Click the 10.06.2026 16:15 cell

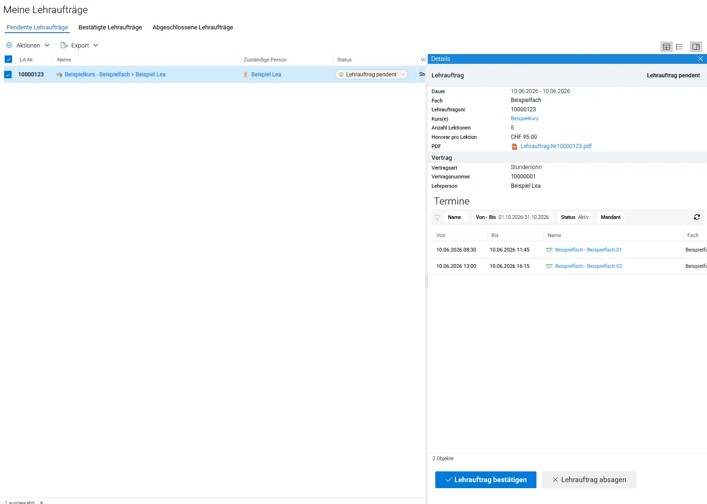point(509,266)
